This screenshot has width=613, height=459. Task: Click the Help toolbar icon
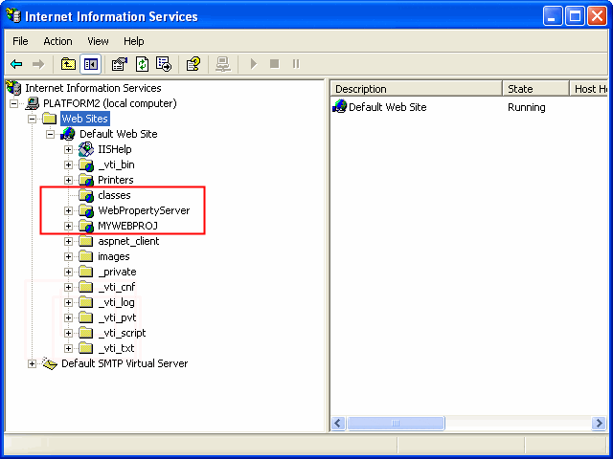click(193, 64)
